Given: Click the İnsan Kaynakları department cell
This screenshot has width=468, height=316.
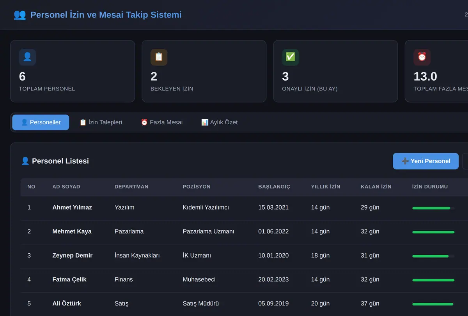Looking at the screenshot, I should (137, 256).
